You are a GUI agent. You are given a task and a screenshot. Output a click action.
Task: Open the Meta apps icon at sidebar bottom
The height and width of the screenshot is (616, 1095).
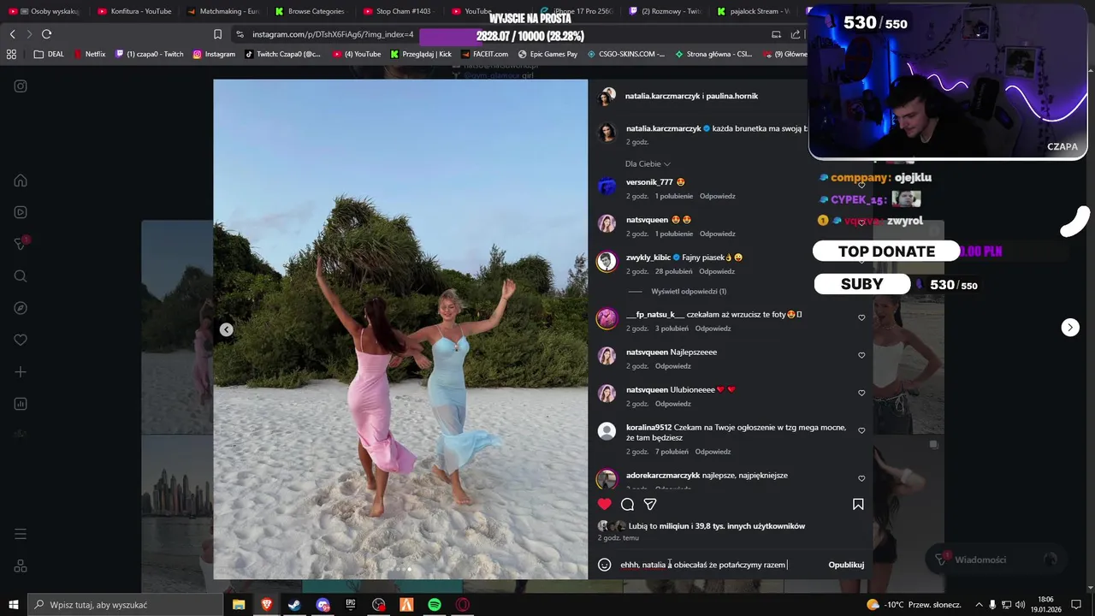pyautogui.click(x=21, y=566)
